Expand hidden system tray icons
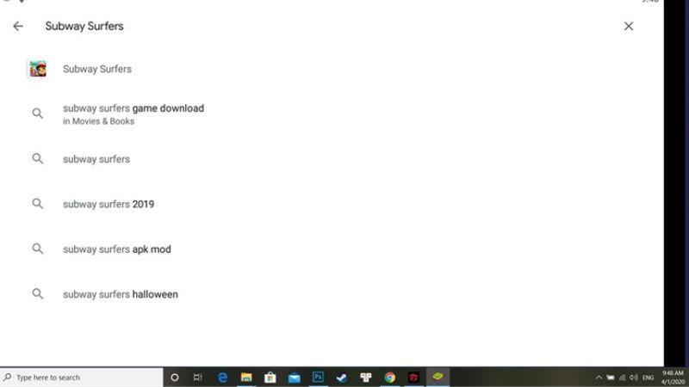 (x=599, y=378)
